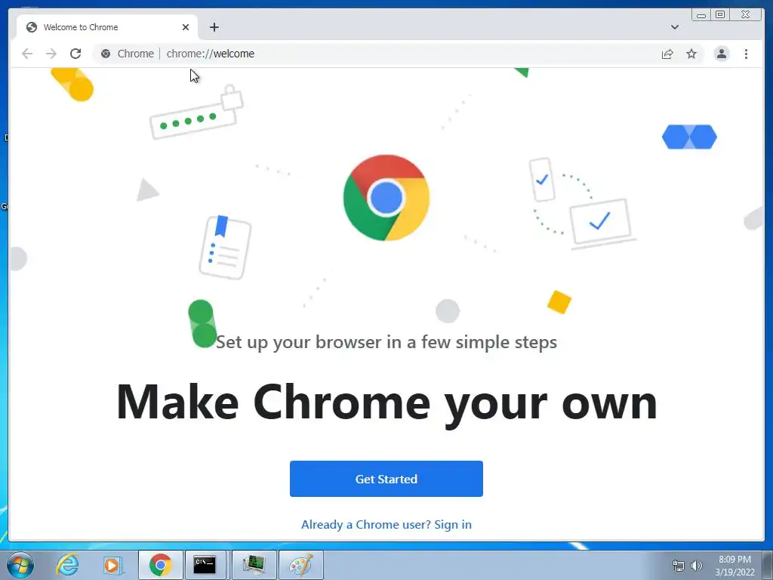
Task: Select the Welcome to Chrome tab
Action: pos(107,27)
